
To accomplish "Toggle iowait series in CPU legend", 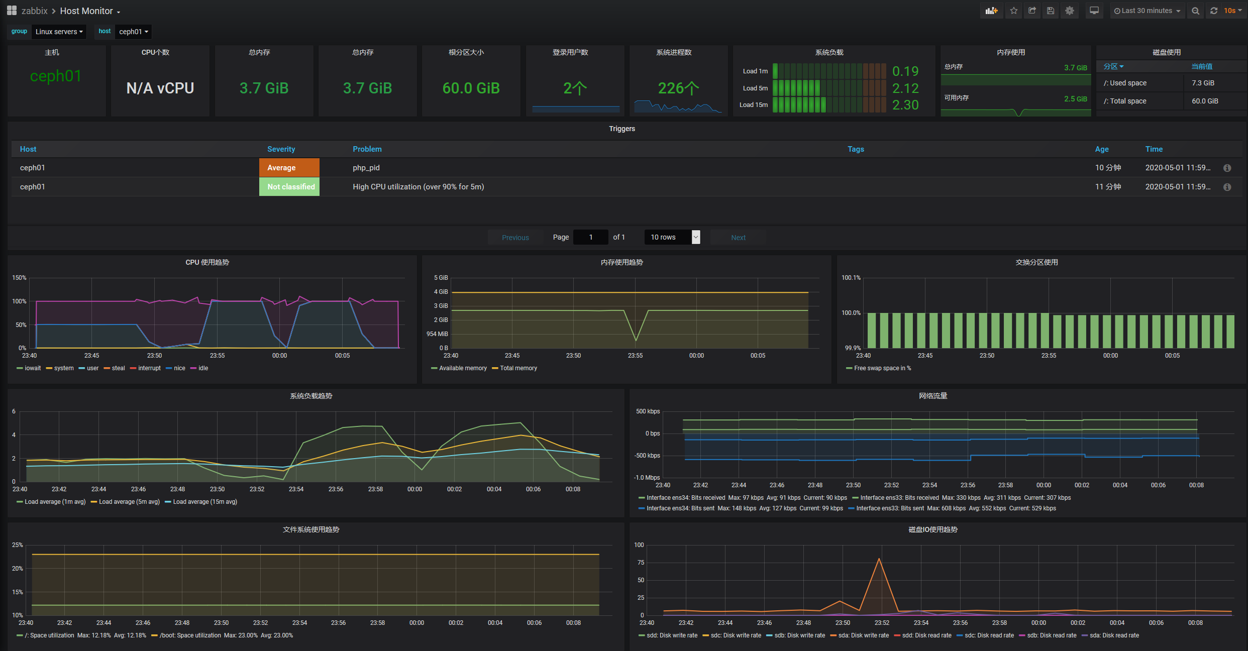I will coord(33,368).
